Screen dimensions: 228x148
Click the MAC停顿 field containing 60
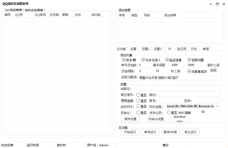[210, 112]
